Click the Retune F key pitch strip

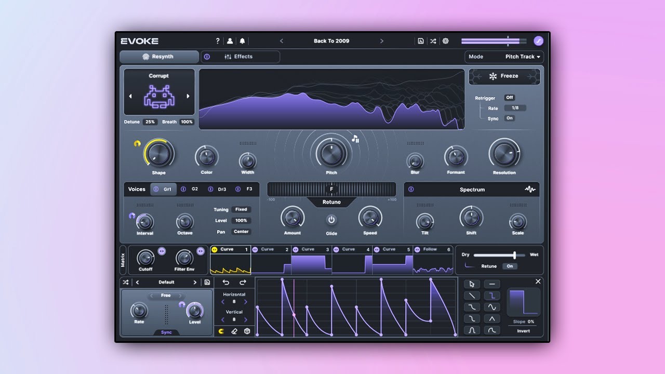[x=331, y=189]
